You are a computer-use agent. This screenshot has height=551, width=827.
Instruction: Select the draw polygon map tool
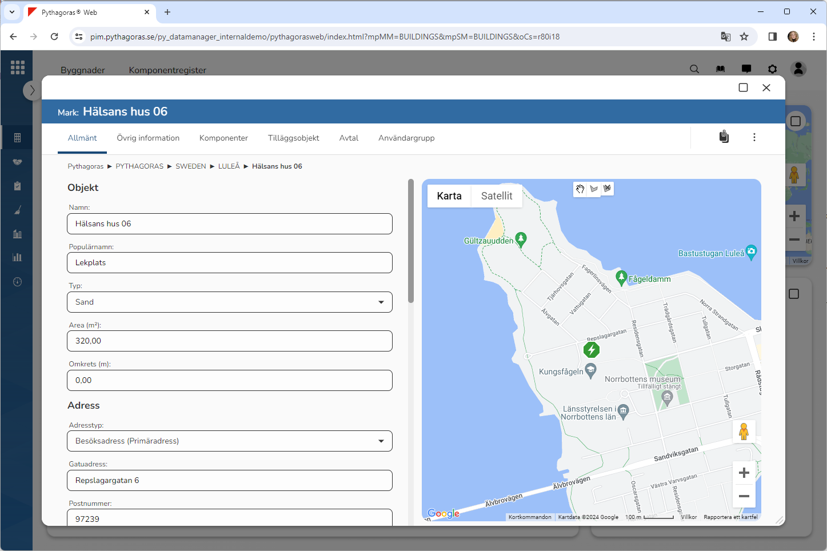pyautogui.click(x=594, y=189)
